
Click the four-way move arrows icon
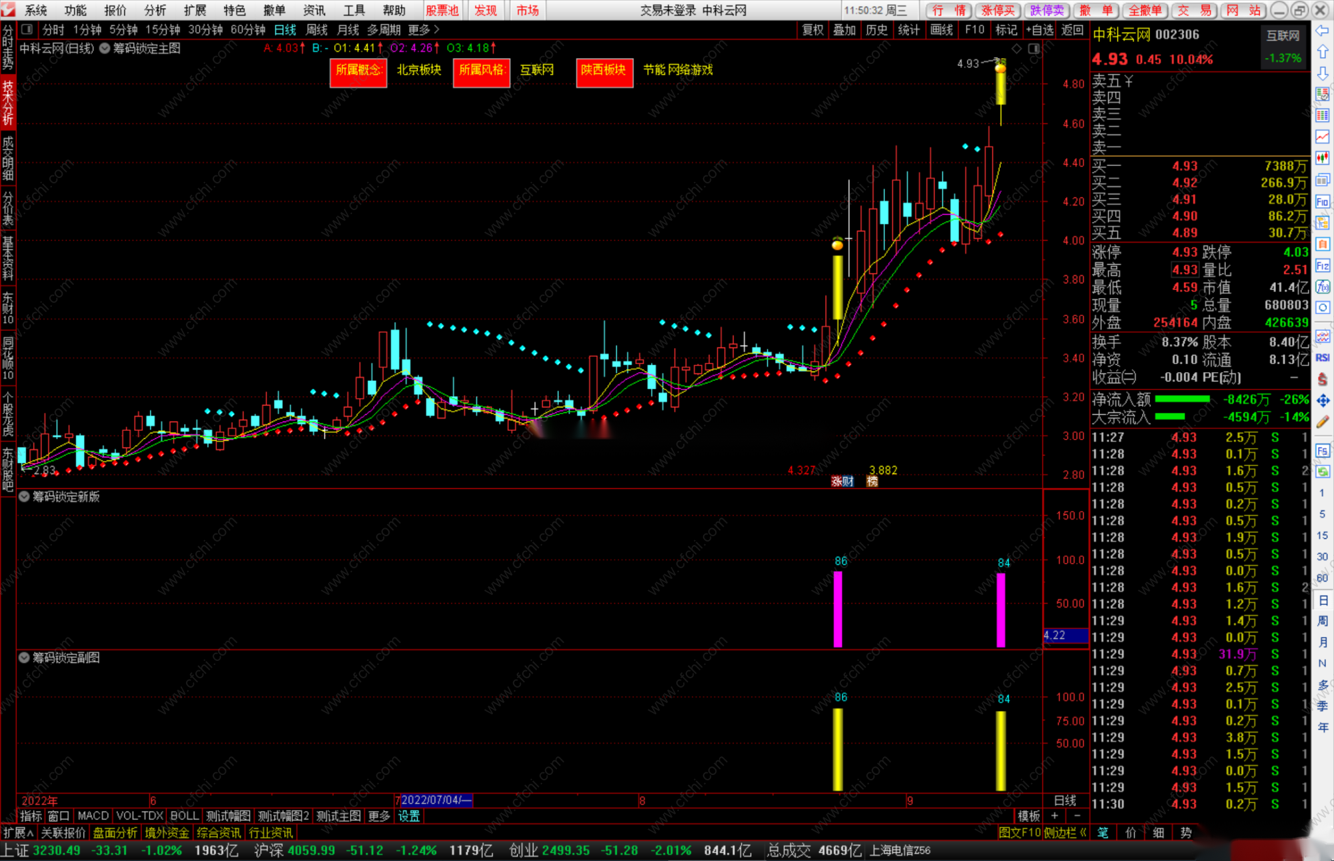coord(1323,400)
